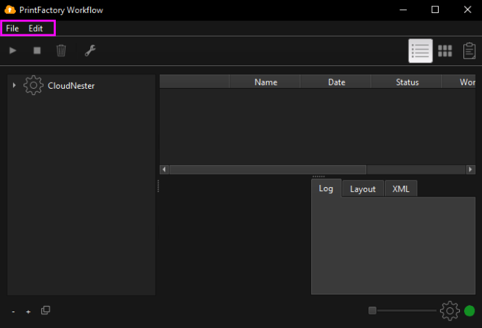Click the horizontal scrollbar left arrow

(164, 170)
